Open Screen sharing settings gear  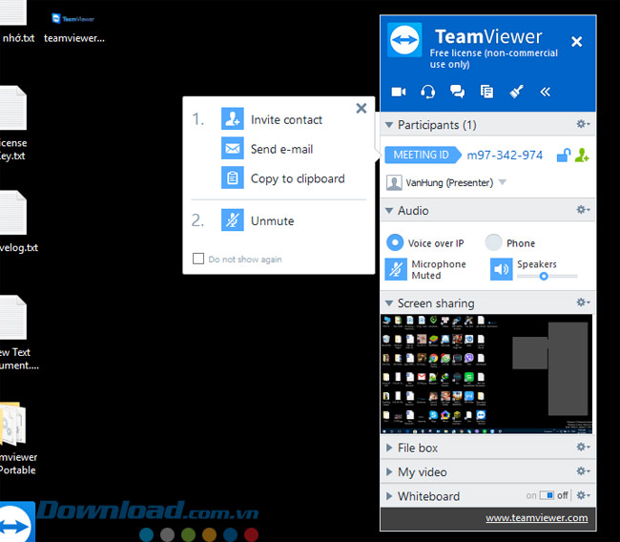point(583,302)
